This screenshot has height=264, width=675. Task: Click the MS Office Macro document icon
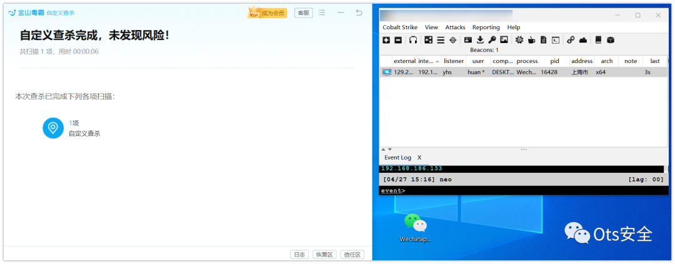(543, 40)
